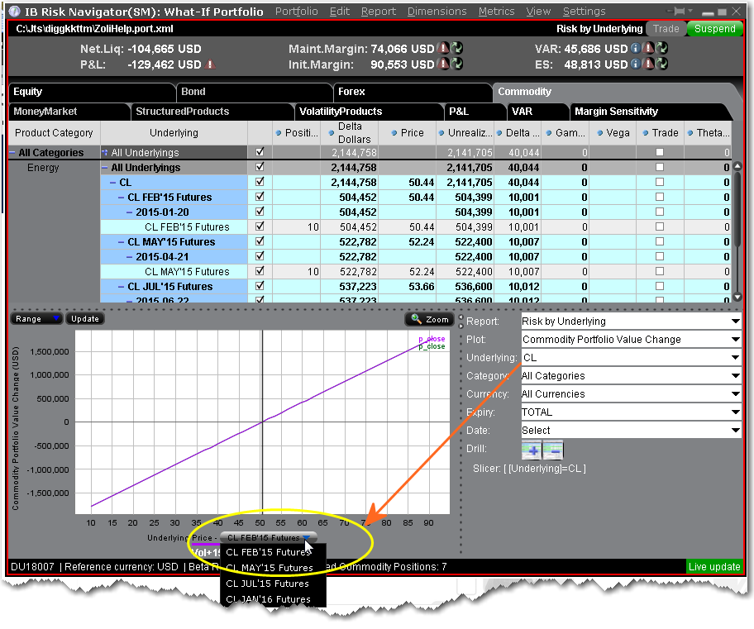The image size is (754, 629).
Task: Click the P&L warning icon
Action: [210, 64]
